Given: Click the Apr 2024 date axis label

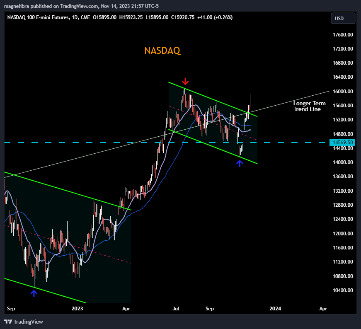Looking at the screenshot, I should (323, 309).
